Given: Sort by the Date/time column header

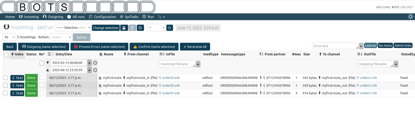Looking at the screenshot, I should (64, 54).
